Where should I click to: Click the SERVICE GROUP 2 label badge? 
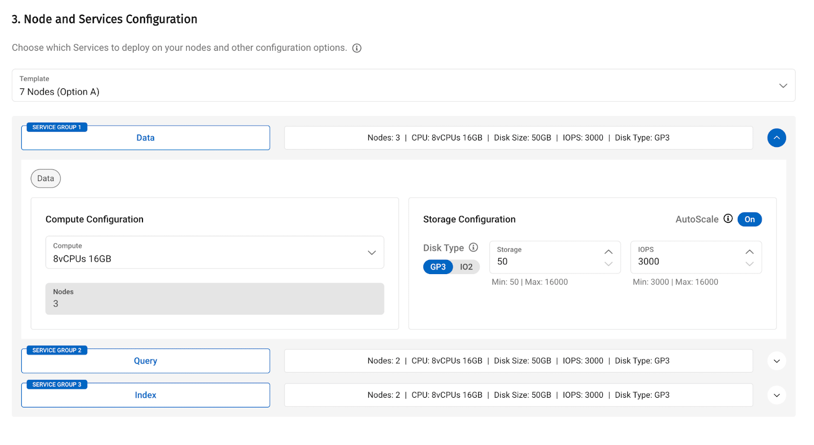click(57, 350)
